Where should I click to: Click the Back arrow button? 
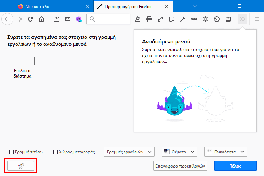coord(7,19)
